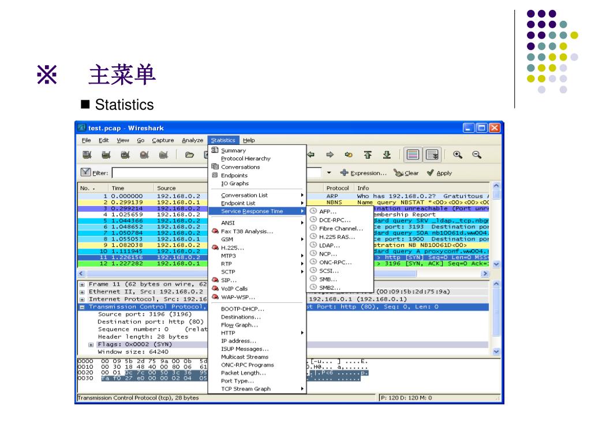Close the Statistics menu
The width and height of the screenshot is (591, 443).
(223, 140)
